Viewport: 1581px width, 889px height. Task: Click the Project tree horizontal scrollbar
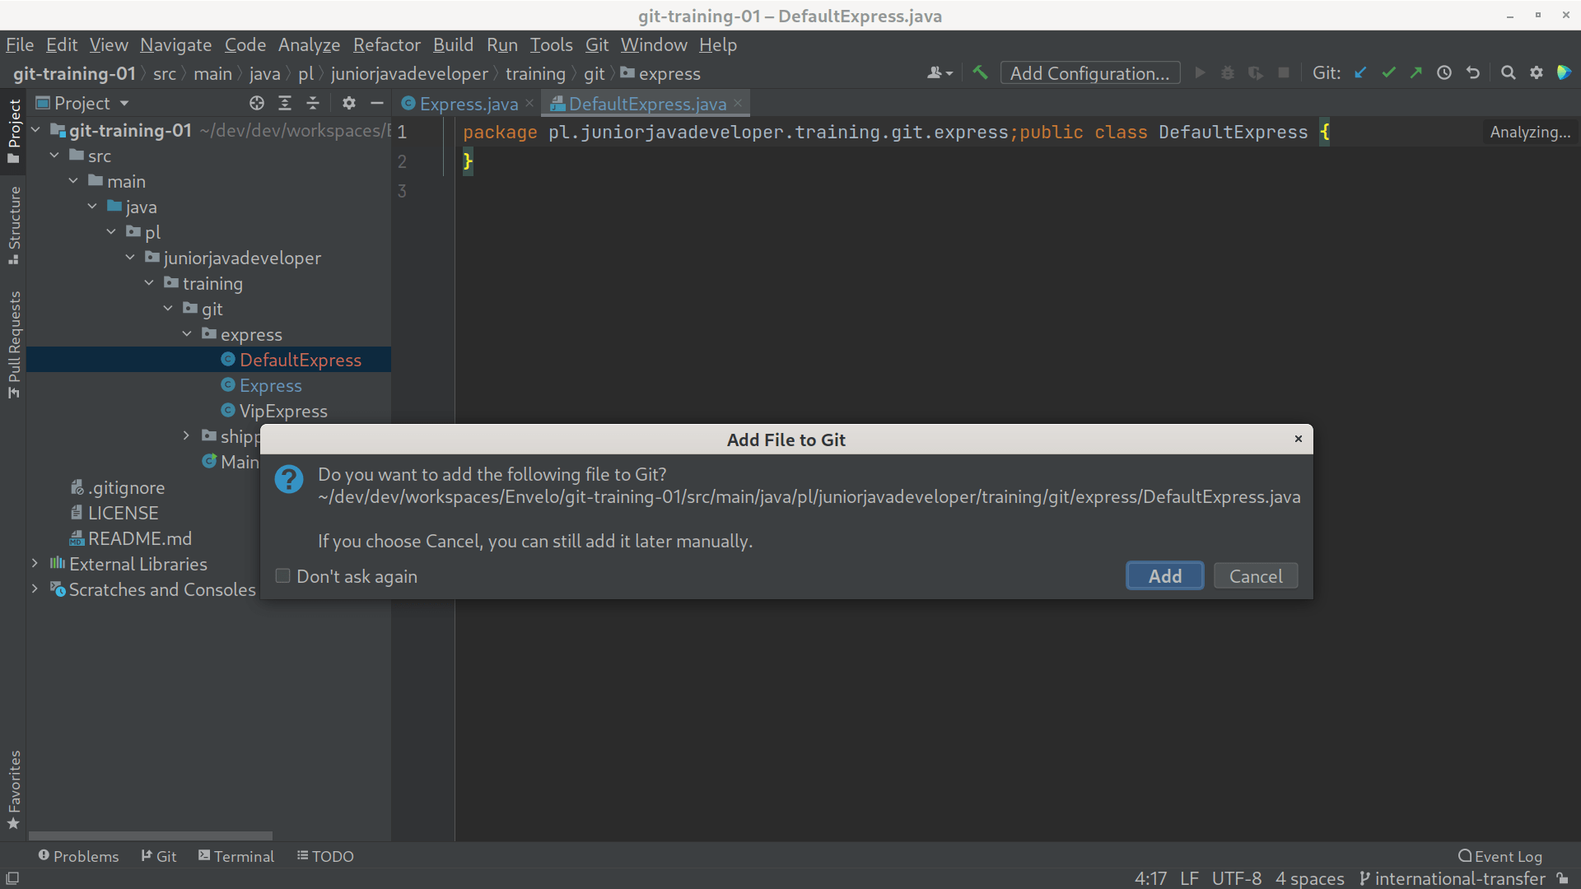point(150,835)
